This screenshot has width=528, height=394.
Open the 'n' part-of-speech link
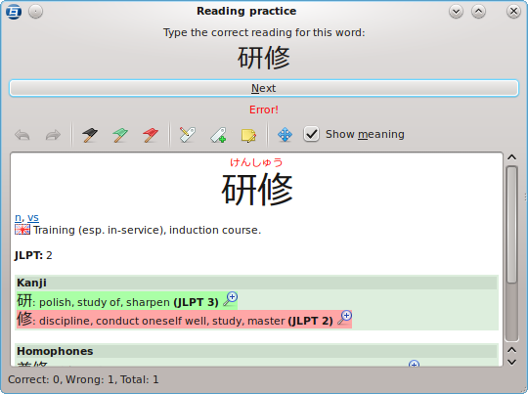[18, 218]
